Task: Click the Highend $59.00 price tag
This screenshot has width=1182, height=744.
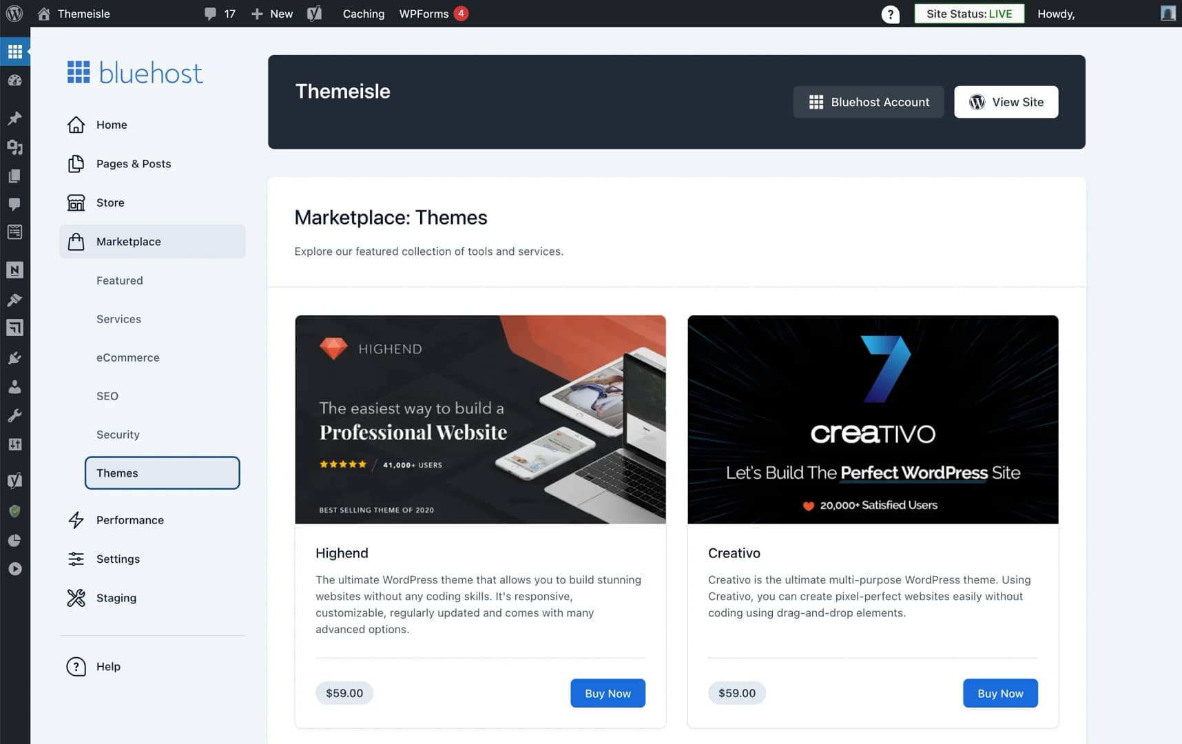Action: [x=344, y=693]
